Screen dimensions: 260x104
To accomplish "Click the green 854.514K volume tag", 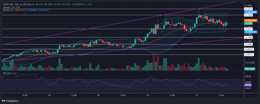I will tap(249, 69).
